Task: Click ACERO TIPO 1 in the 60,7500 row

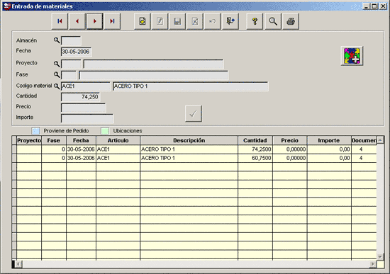Action: click(x=189, y=158)
